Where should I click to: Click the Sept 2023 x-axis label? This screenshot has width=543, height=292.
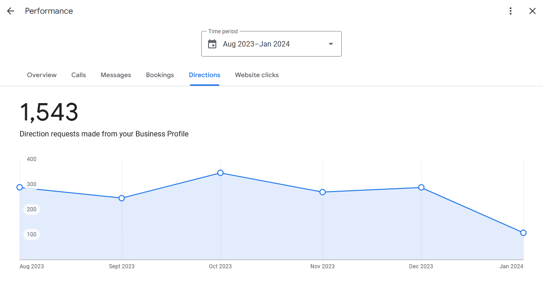[121, 266]
